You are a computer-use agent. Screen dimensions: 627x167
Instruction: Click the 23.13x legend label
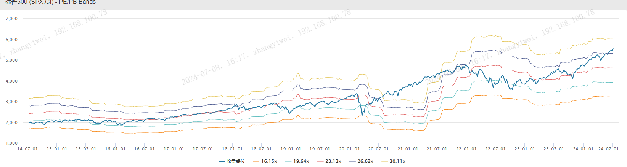pyautogui.click(x=333, y=161)
